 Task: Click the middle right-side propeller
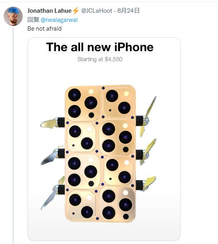146,152
